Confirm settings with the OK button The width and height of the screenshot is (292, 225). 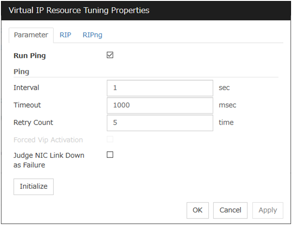[x=197, y=210]
